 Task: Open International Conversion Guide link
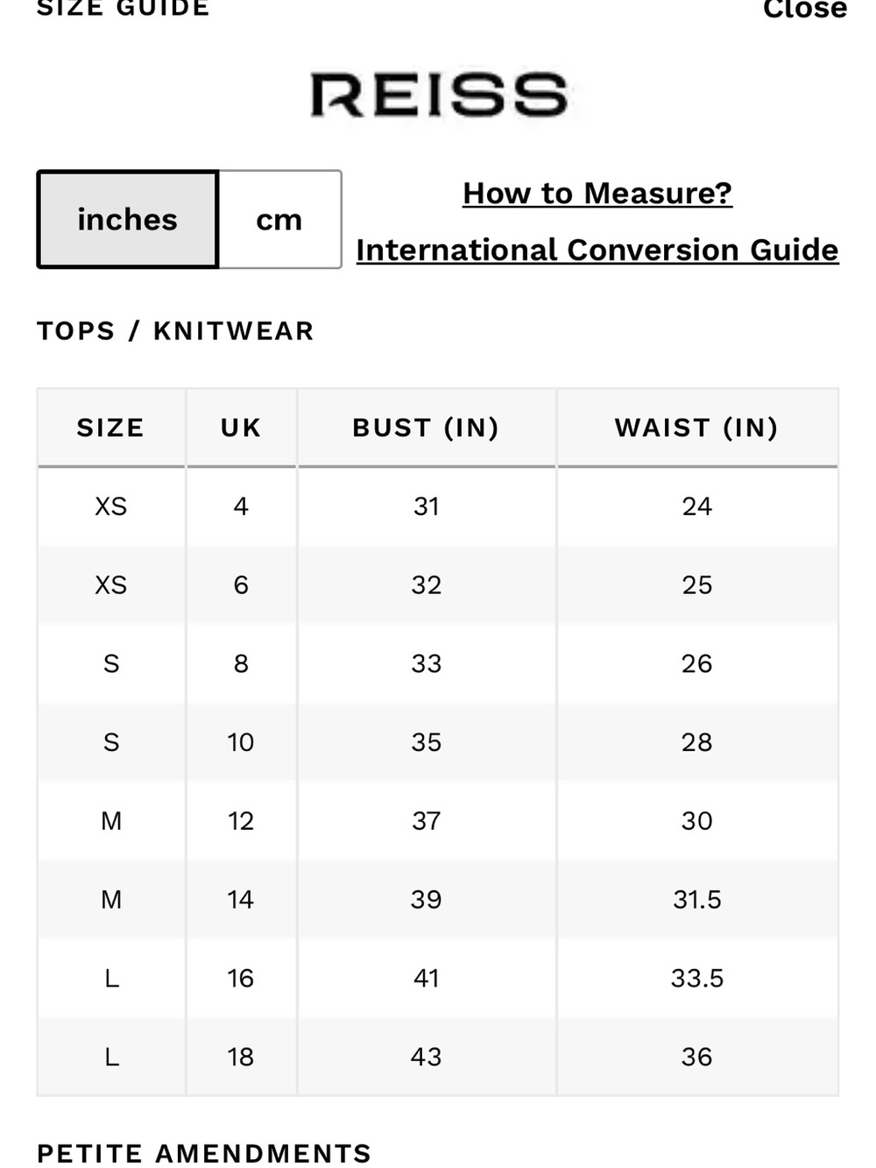click(x=597, y=250)
